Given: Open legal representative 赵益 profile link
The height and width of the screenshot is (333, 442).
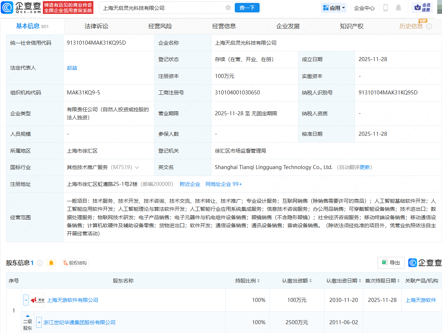Looking at the screenshot, I should pos(72,68).
